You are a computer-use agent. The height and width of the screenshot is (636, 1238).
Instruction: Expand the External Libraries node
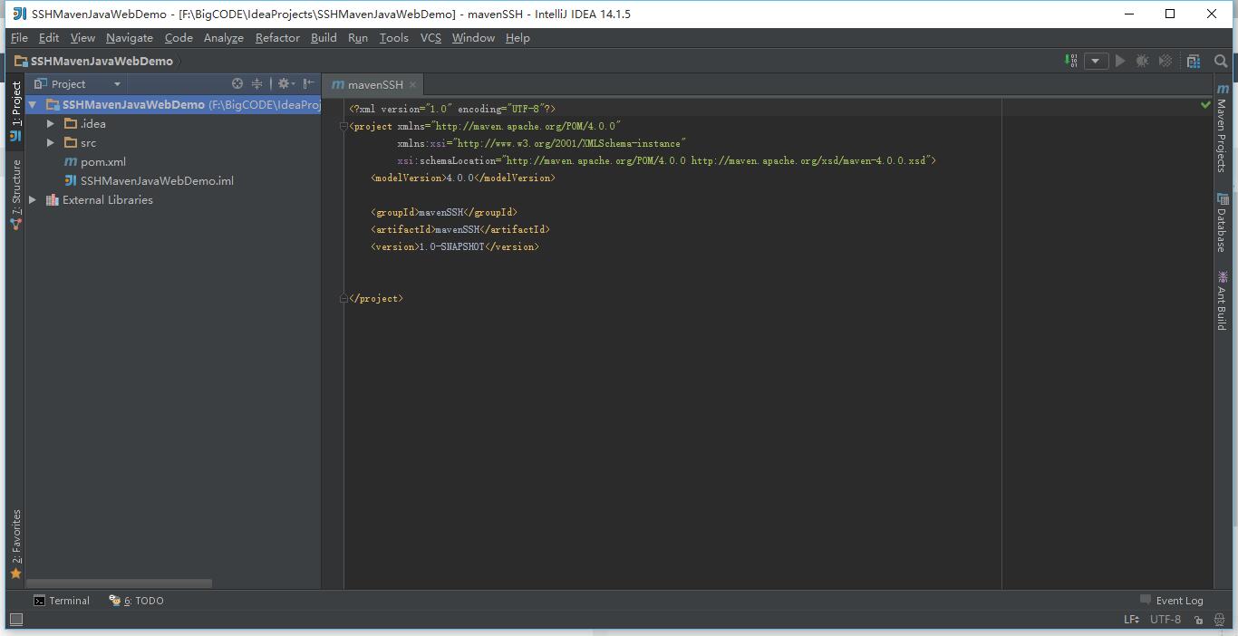tap(33, 199)
